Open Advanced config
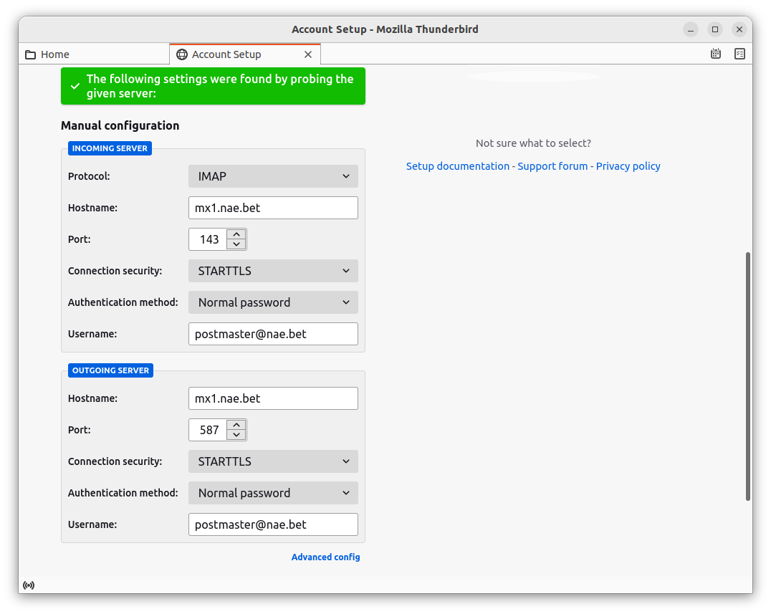This screenshot has width=771, height=614. pos(326,557)
